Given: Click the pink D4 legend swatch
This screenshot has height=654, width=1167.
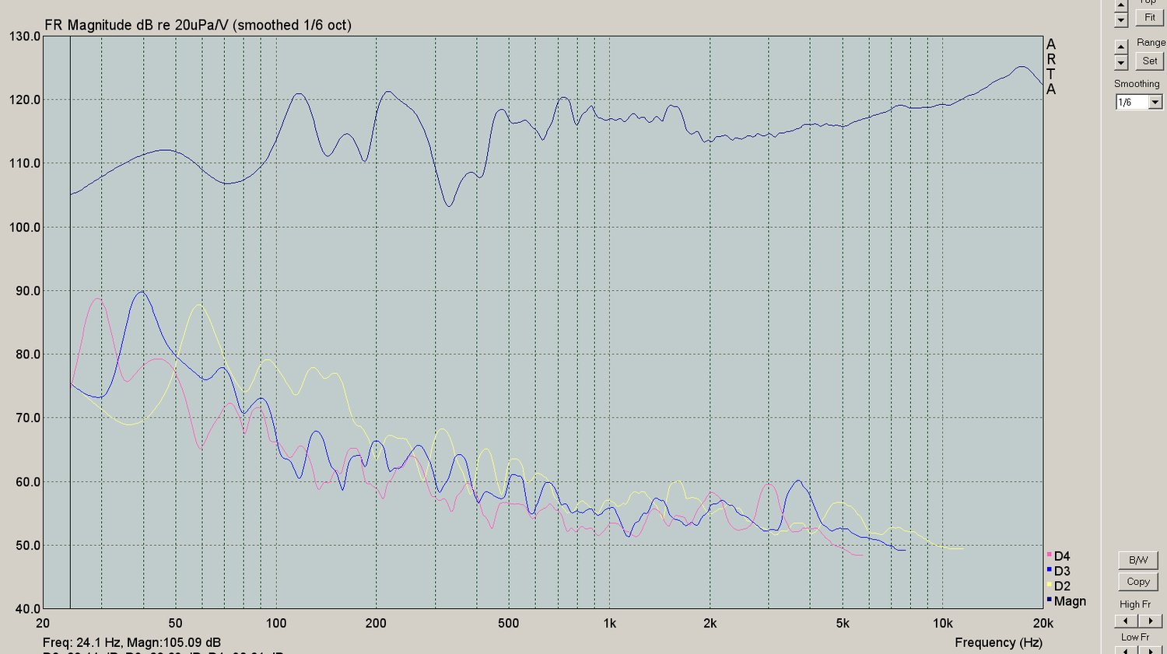Looking at the screenshot, I should [x=1049, y=554].
